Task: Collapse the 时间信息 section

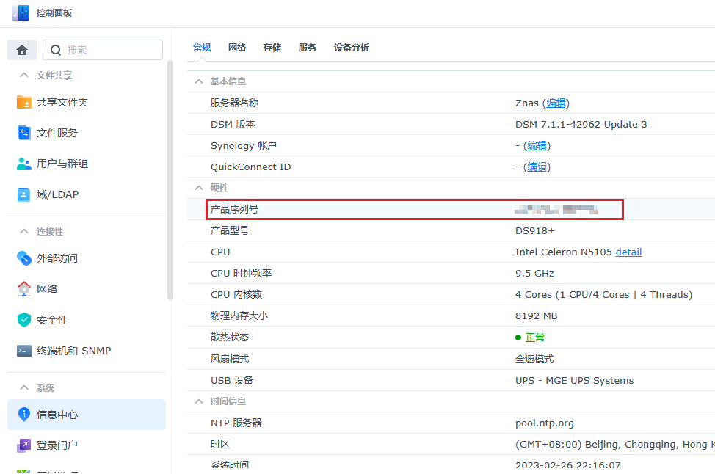Action: tap(199, 401)
